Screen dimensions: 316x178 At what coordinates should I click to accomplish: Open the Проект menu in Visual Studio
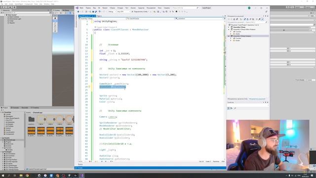105,8
